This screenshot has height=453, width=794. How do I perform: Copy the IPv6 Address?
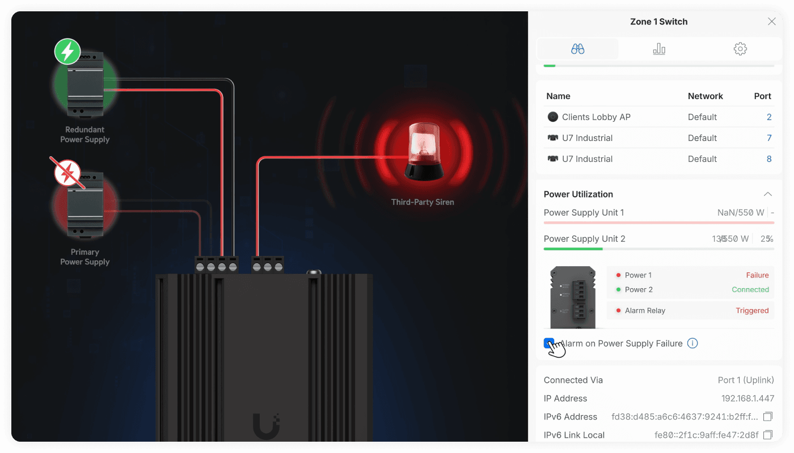pyautogui.click(x=768, y=417)
